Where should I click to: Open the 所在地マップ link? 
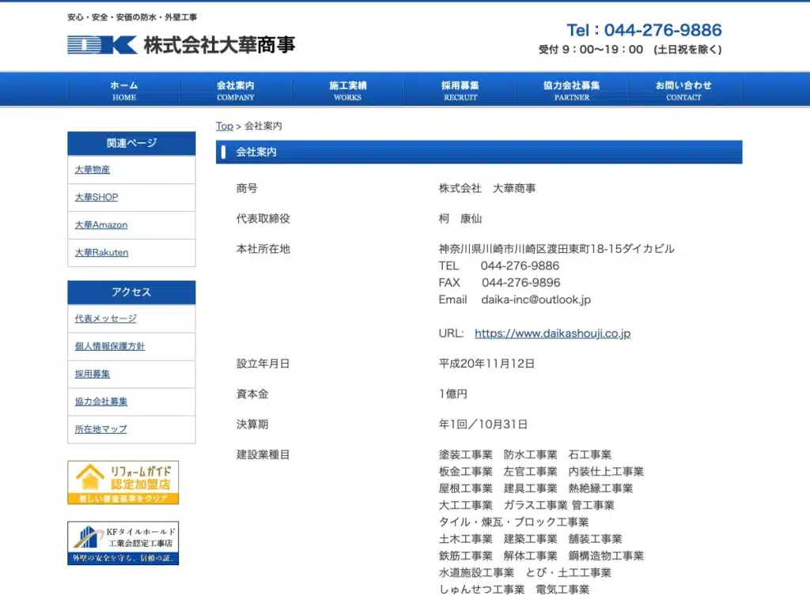(100, 429)
